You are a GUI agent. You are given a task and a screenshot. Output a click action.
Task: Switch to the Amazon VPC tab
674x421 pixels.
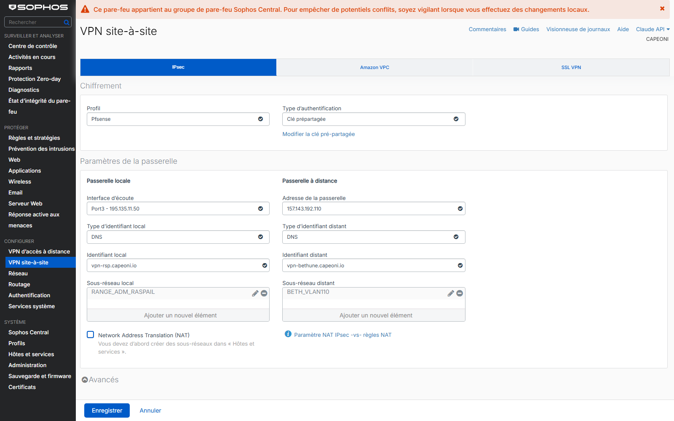(374, 67)
